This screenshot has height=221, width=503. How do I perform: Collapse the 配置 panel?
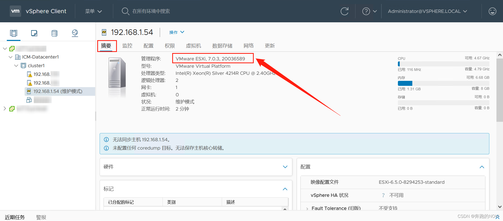tap(482, 167)
